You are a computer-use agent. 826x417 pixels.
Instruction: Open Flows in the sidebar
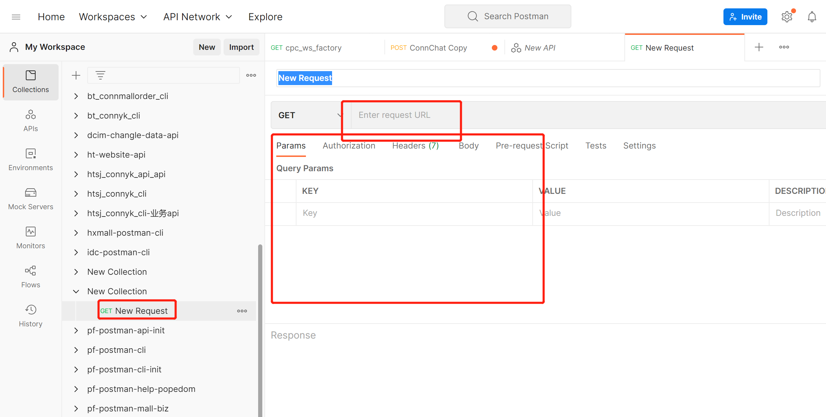click(31, 277)
